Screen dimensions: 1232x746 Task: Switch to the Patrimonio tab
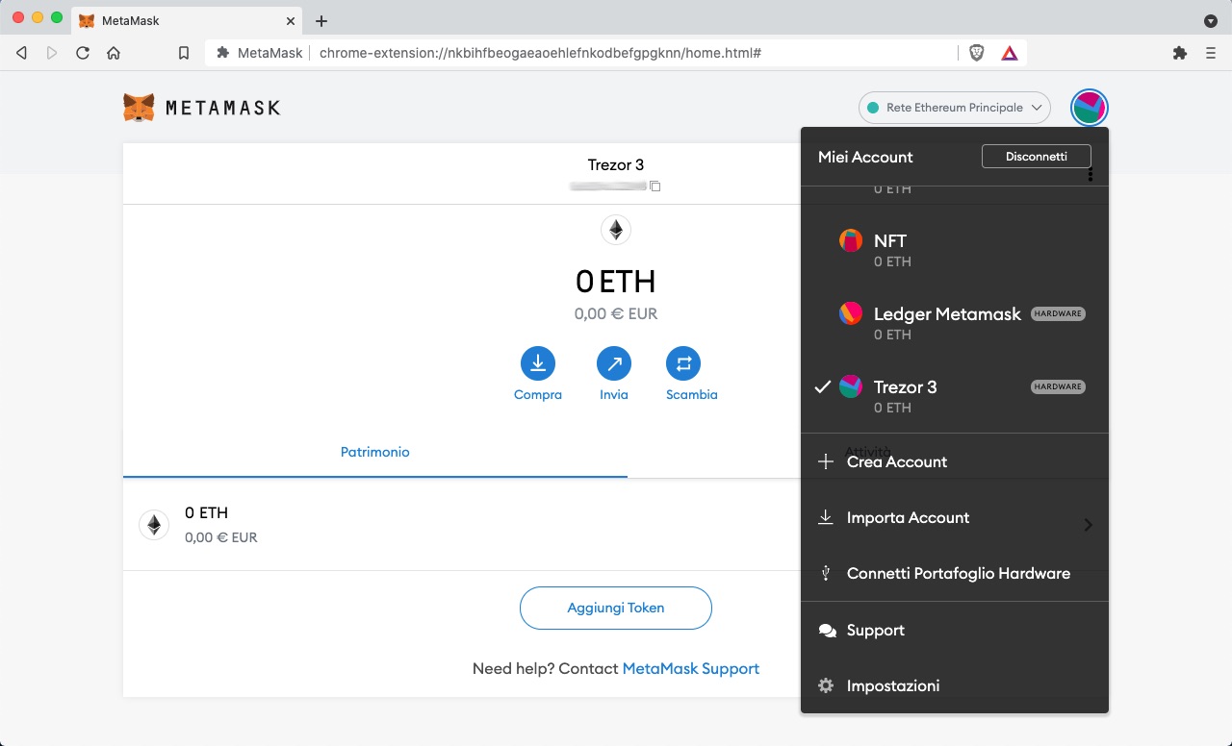click(x=375, y=452)
